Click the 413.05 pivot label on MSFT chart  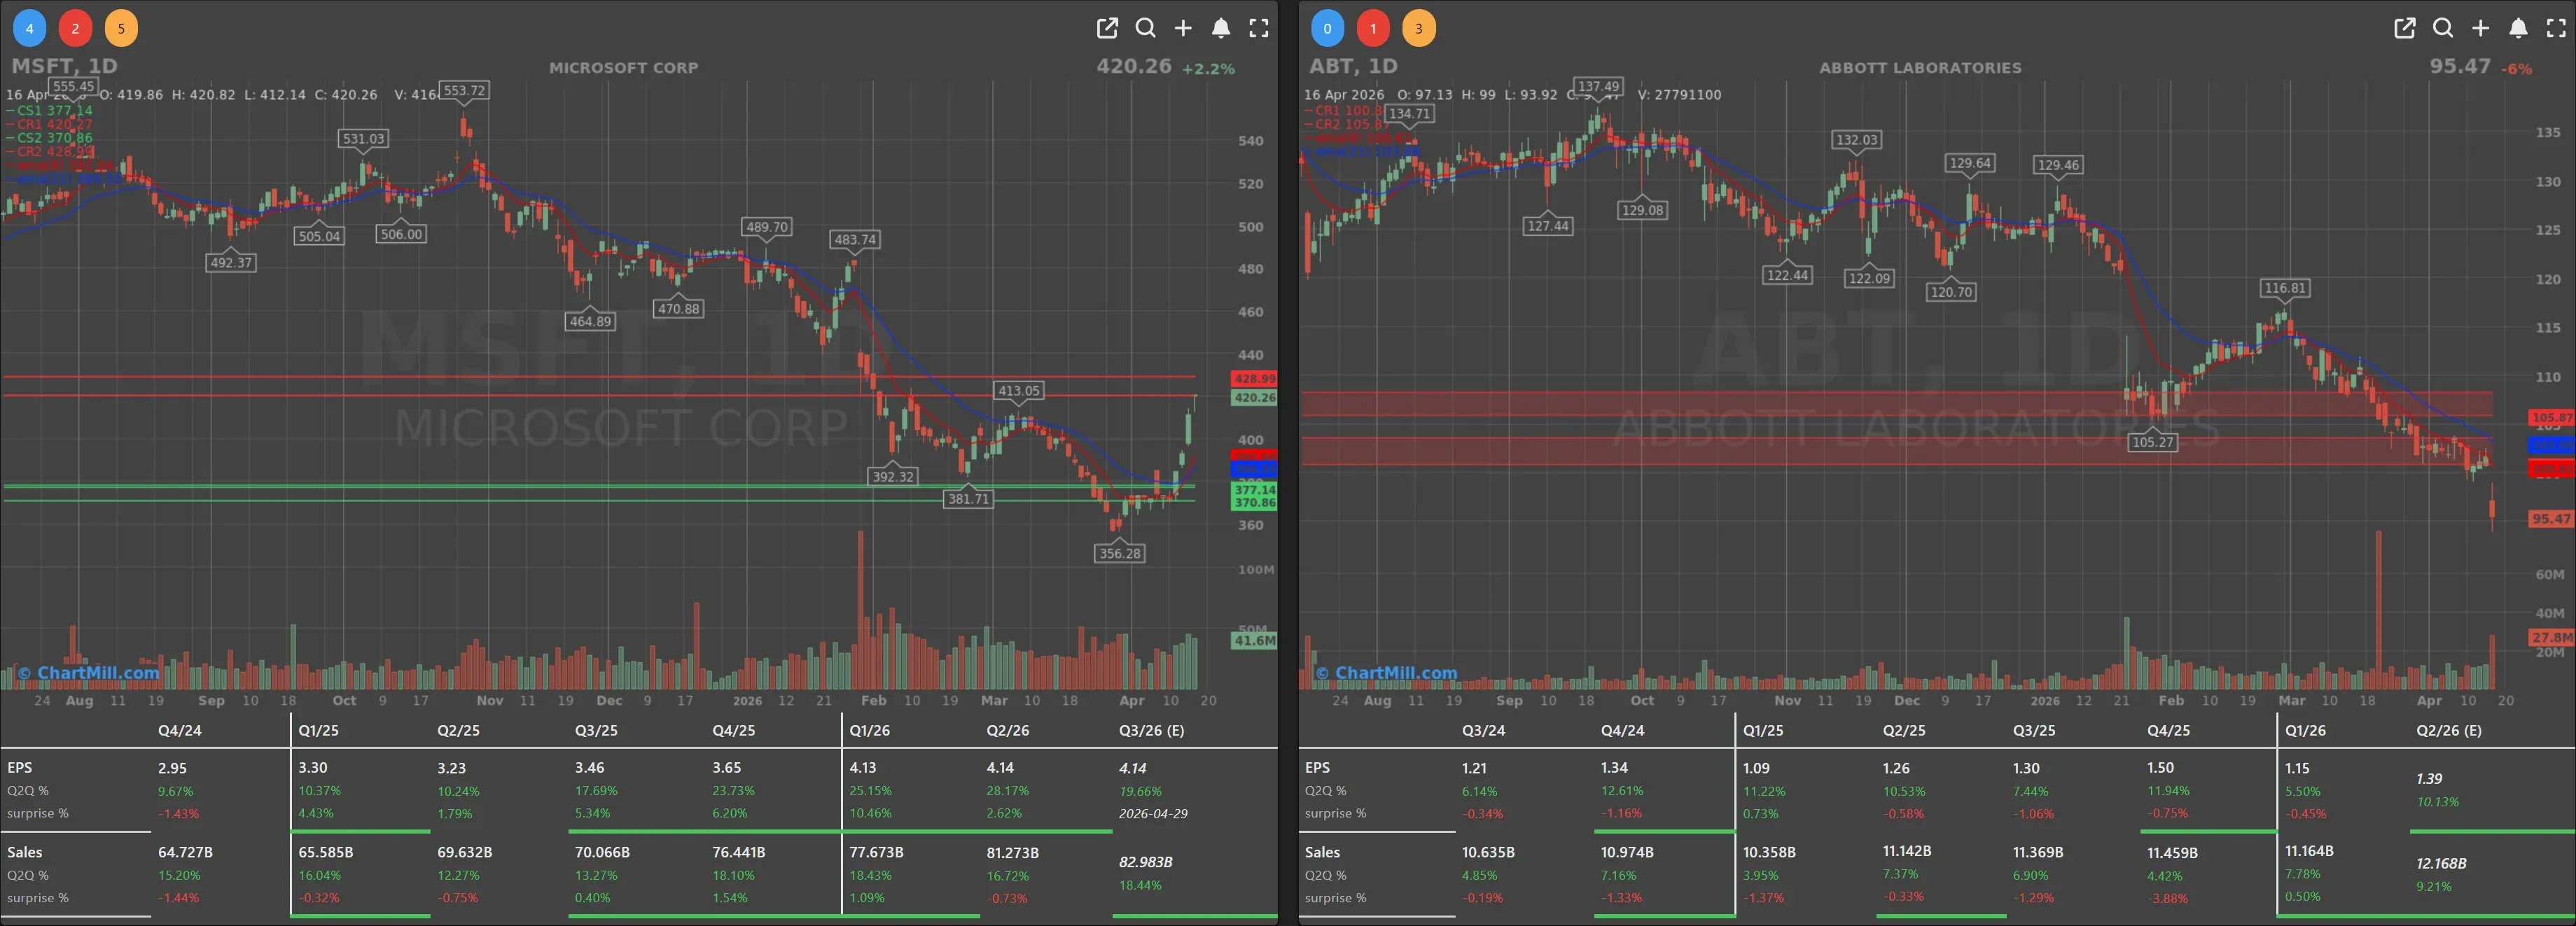tap(1018, 391)
